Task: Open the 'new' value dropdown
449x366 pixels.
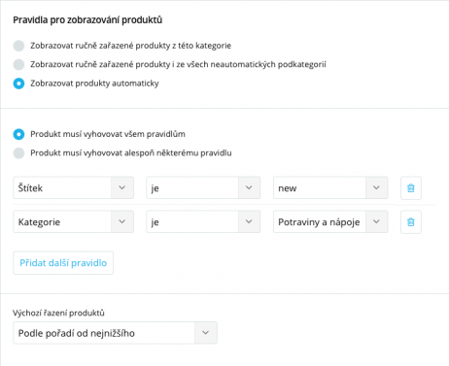Action: pos(330,187)
